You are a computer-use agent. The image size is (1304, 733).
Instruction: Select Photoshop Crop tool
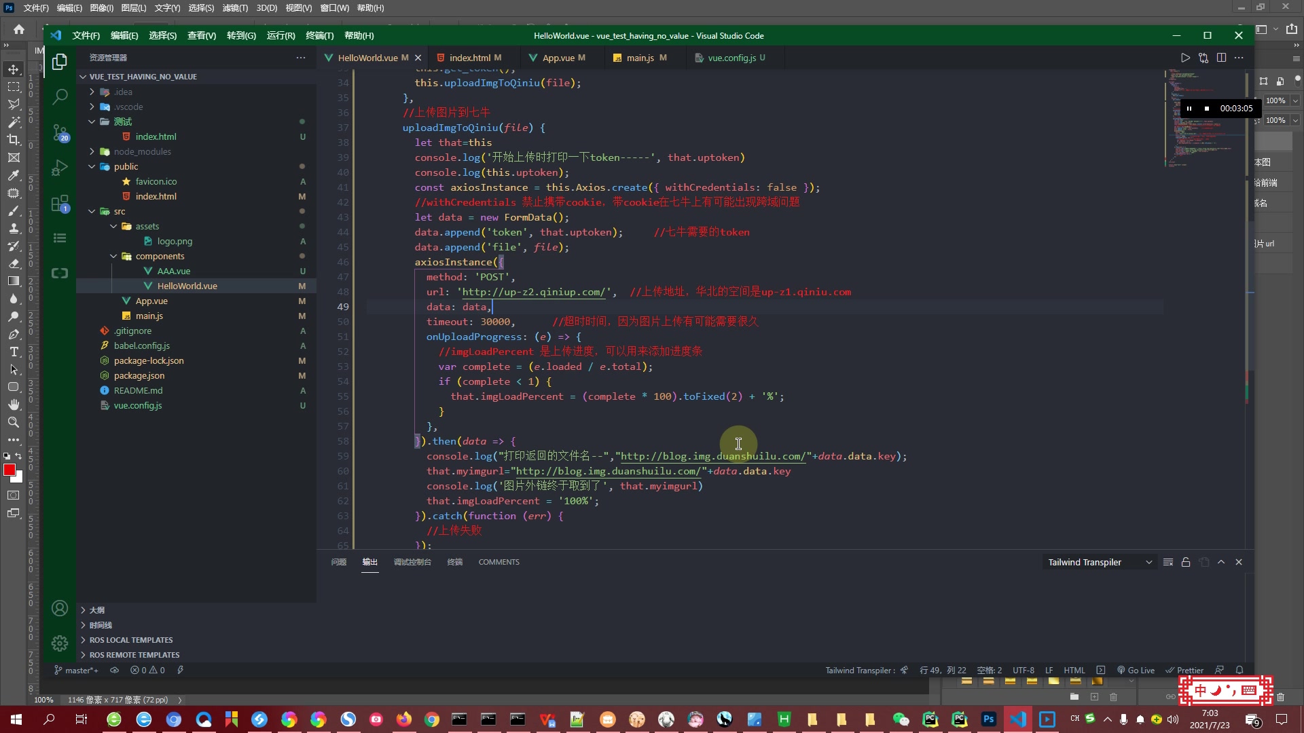click(x=14, y=140)
